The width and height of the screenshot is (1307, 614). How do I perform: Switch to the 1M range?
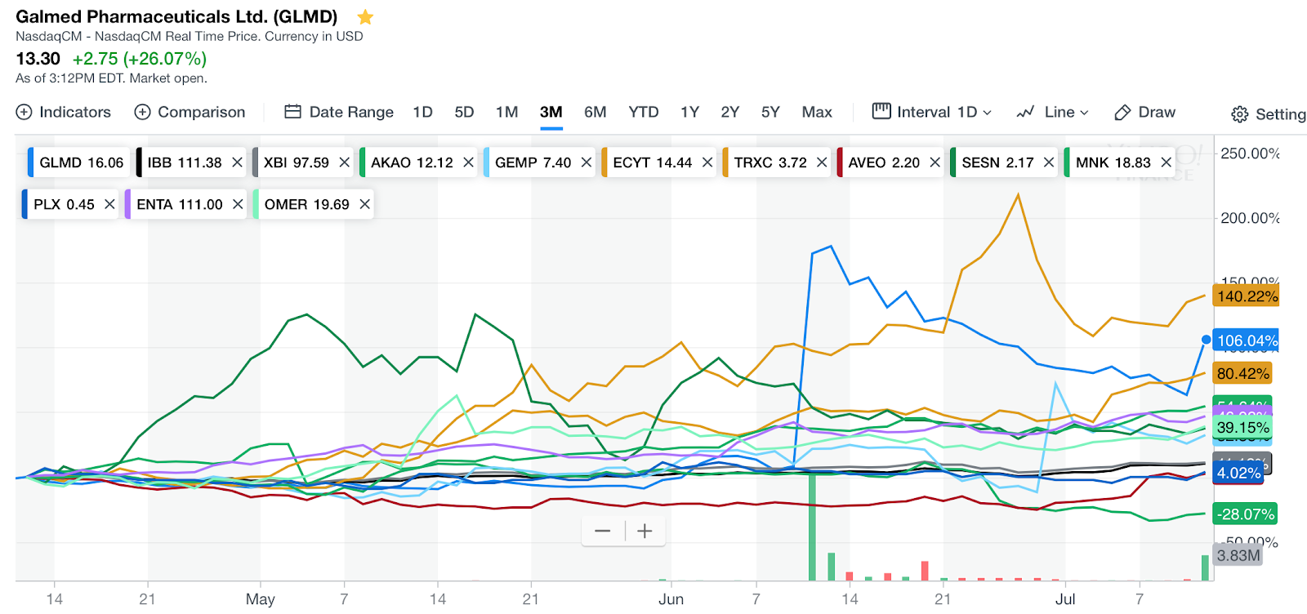(506, 112)
